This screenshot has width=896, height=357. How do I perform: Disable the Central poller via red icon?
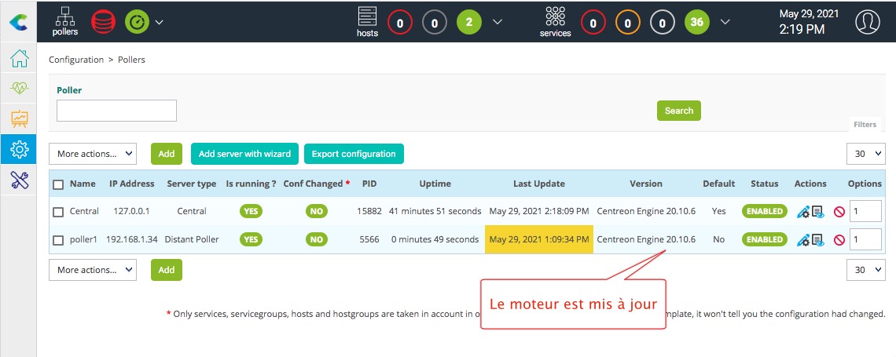[839, 212]
